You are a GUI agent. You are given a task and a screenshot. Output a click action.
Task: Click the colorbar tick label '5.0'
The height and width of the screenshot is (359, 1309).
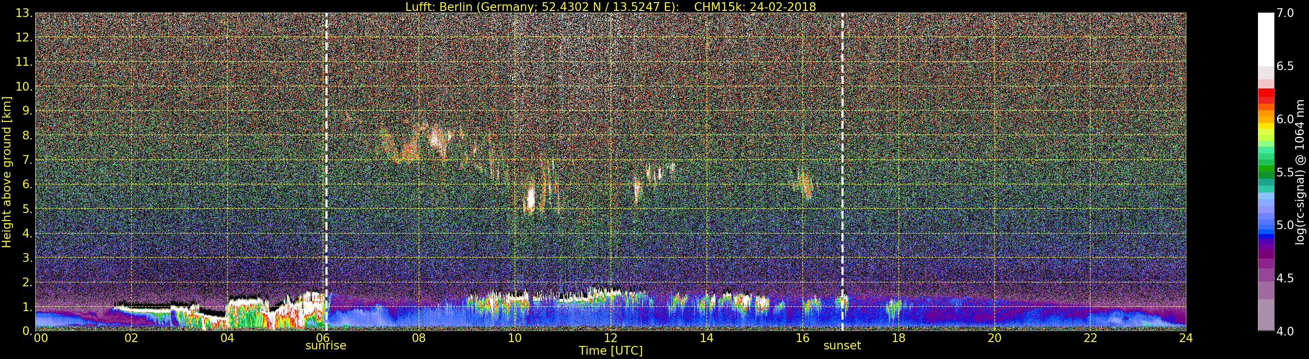tap(1285, 225)
